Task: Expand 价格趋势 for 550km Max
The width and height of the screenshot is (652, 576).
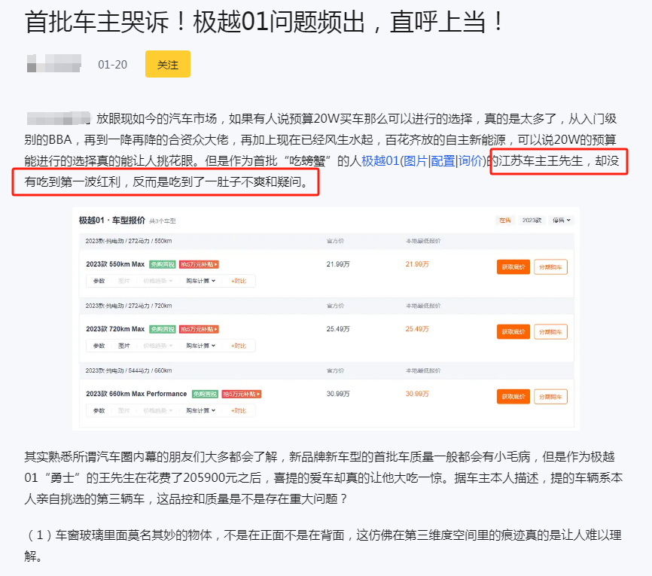Action: 157,281
